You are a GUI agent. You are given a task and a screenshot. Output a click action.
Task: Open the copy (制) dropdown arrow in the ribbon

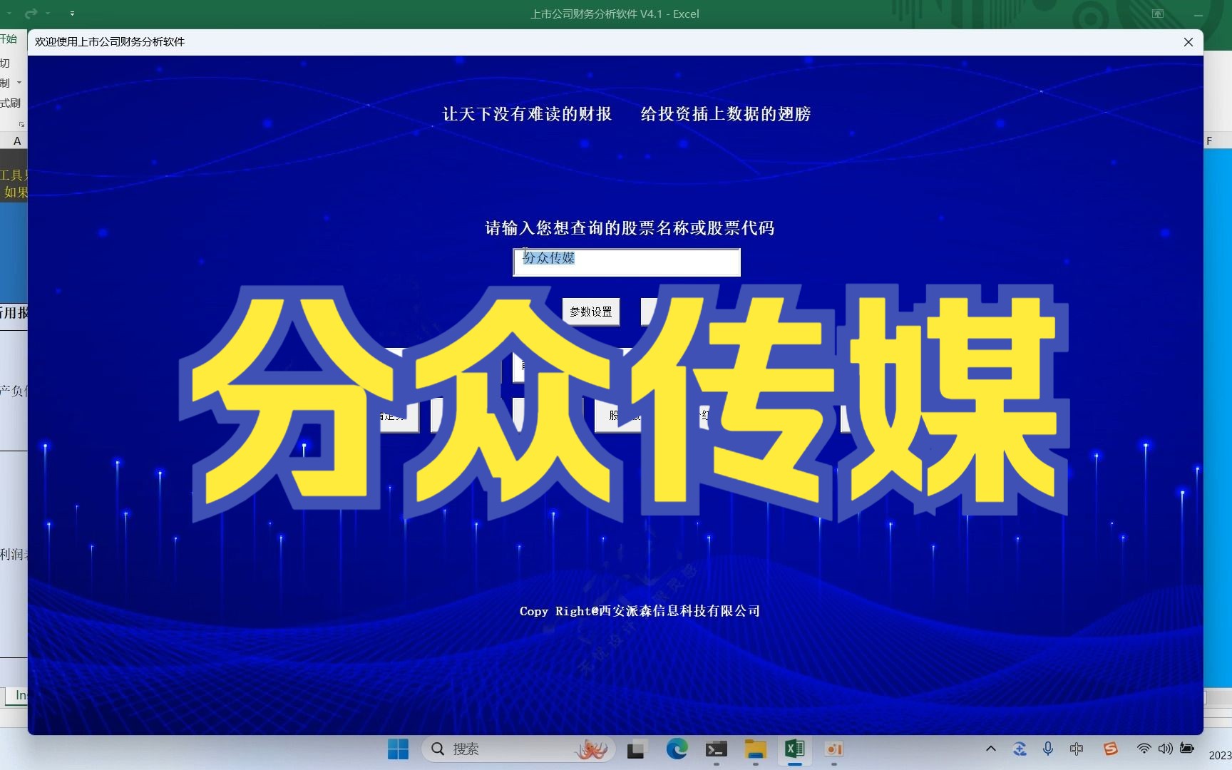click(x=19, y=83)
